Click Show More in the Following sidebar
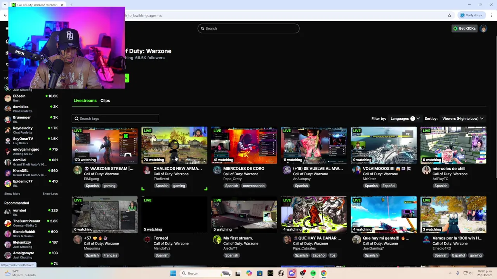 point(12,194)
